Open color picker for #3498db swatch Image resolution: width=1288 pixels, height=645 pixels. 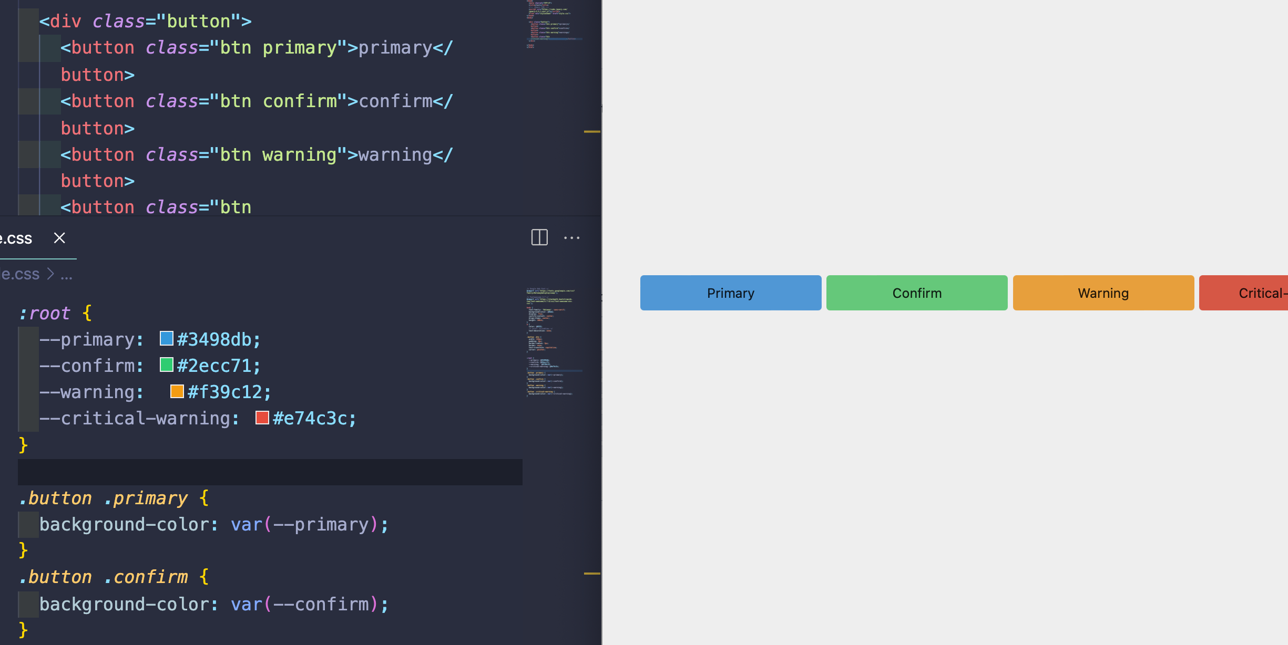167,339
